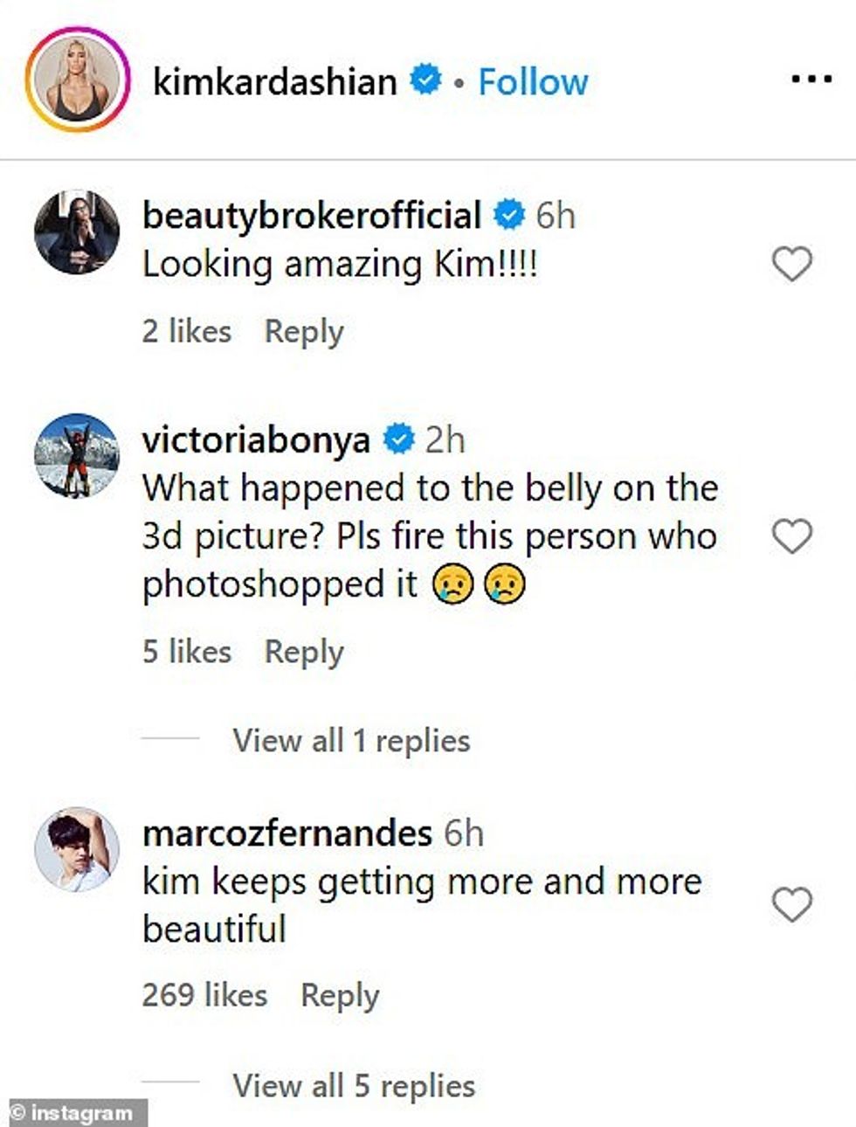
Task: Open the three-dots more options menu
Action: click(811, 80)
